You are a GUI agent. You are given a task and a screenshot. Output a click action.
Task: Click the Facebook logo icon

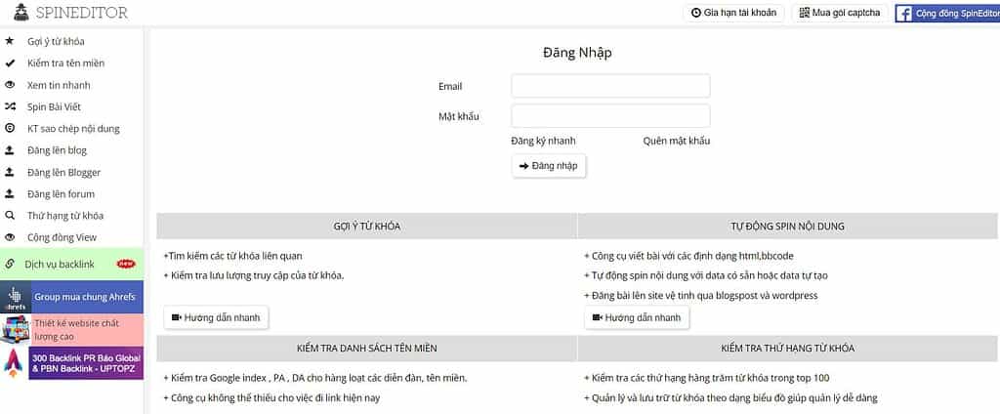[903, 13]
